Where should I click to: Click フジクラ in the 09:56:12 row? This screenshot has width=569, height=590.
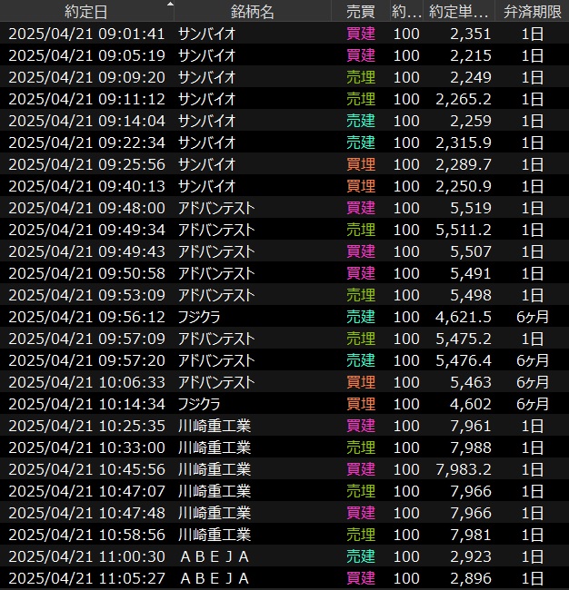pos(199,317)
